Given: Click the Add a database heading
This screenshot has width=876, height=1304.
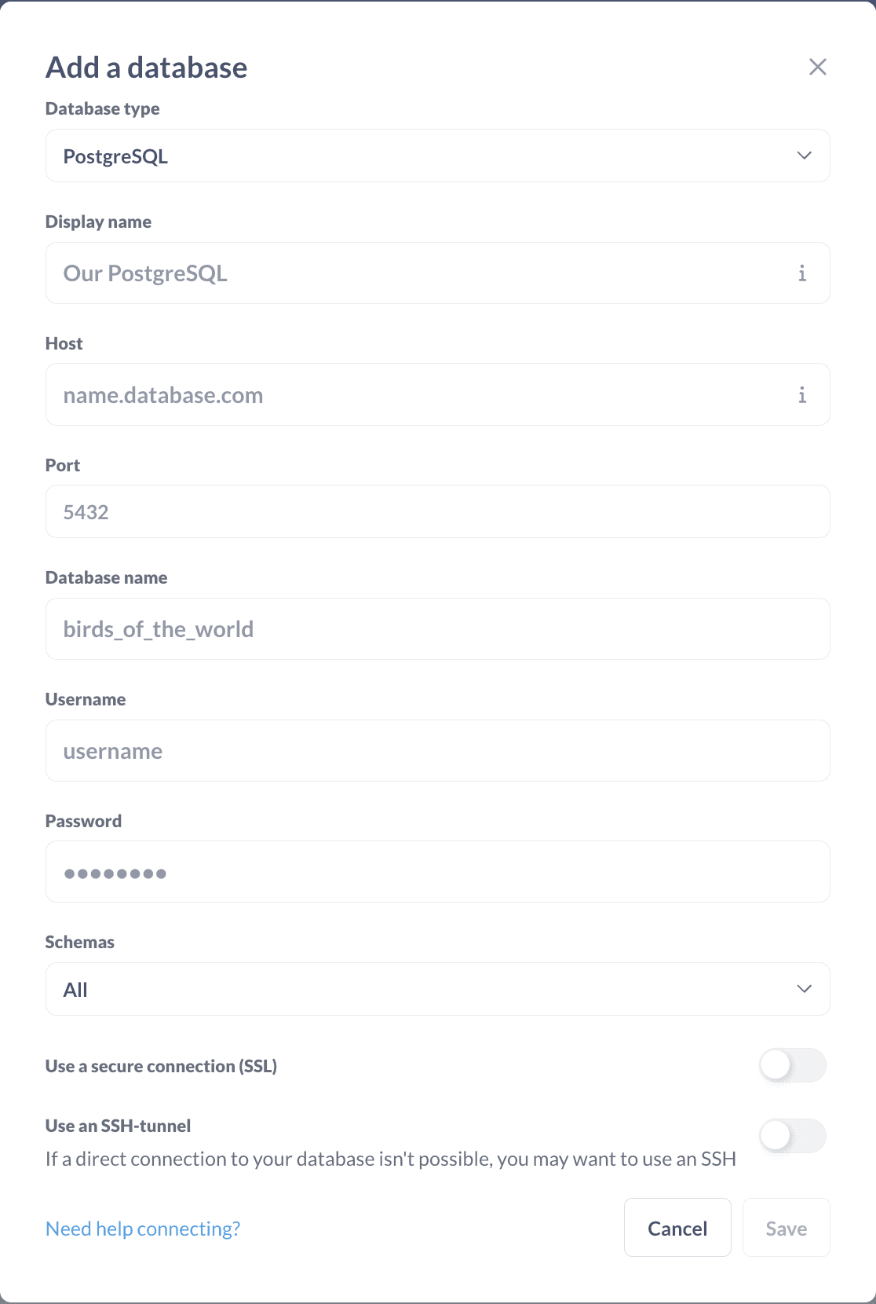Looking at the screenshot, I should 147,68.
